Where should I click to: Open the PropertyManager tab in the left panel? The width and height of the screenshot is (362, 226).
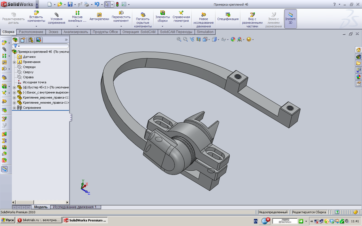(x=23, y=40)
